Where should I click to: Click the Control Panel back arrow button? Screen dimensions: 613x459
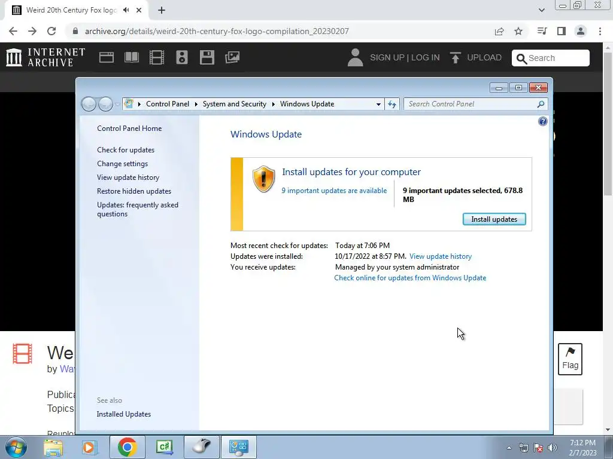[89, 104]
